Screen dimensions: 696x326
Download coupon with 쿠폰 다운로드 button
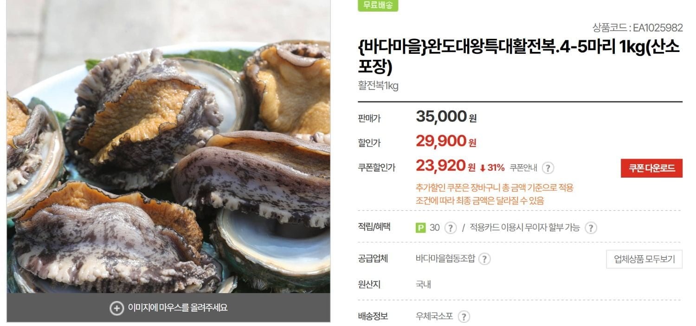tap(651, 168)
